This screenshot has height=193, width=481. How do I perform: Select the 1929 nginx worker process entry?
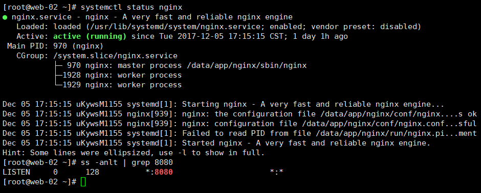(122, 85)
